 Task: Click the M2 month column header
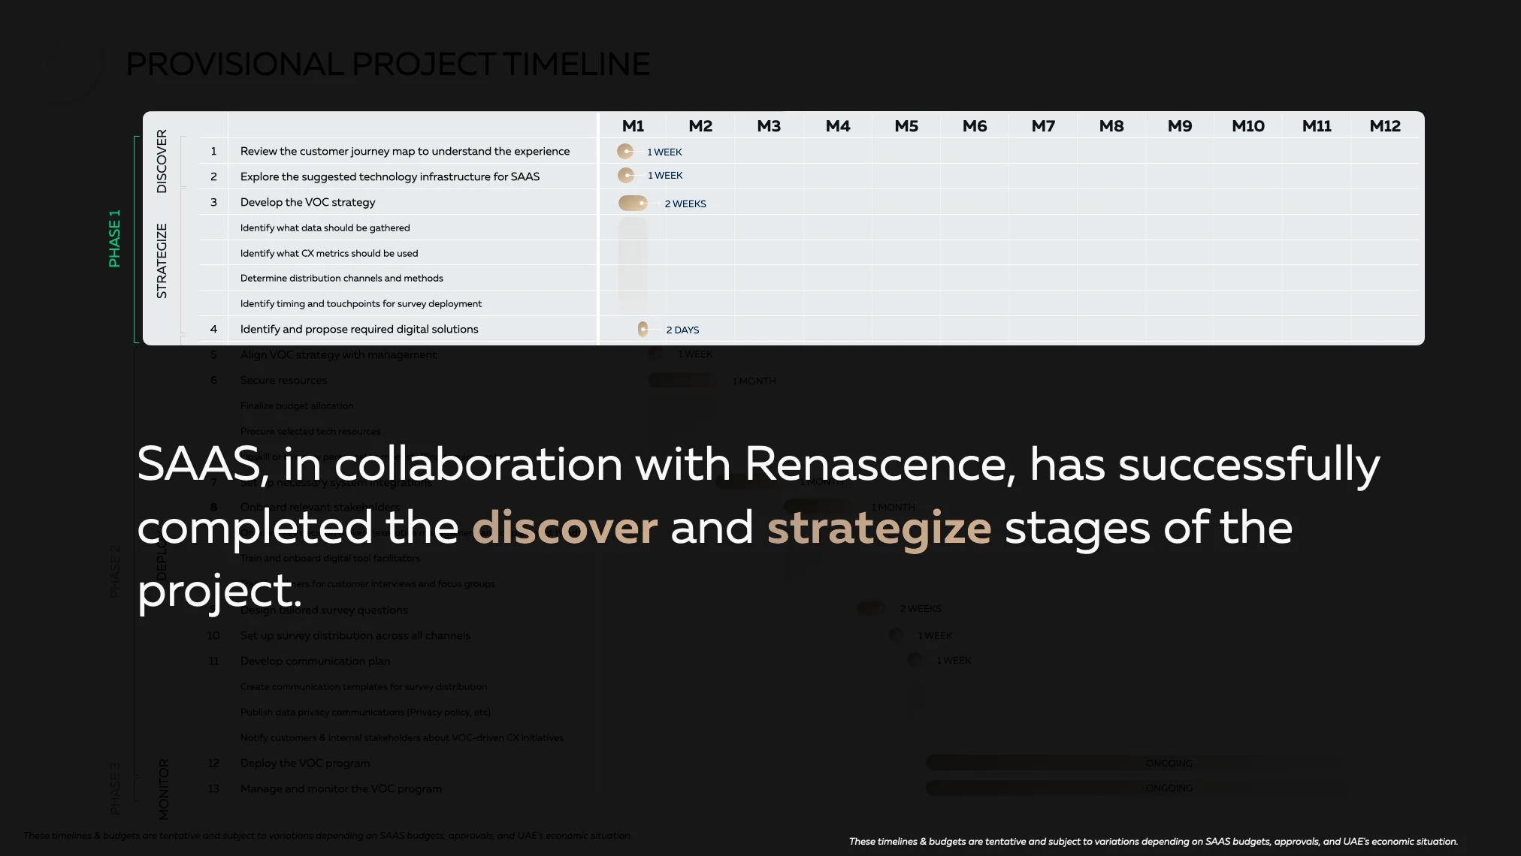[x=700, y=126]
